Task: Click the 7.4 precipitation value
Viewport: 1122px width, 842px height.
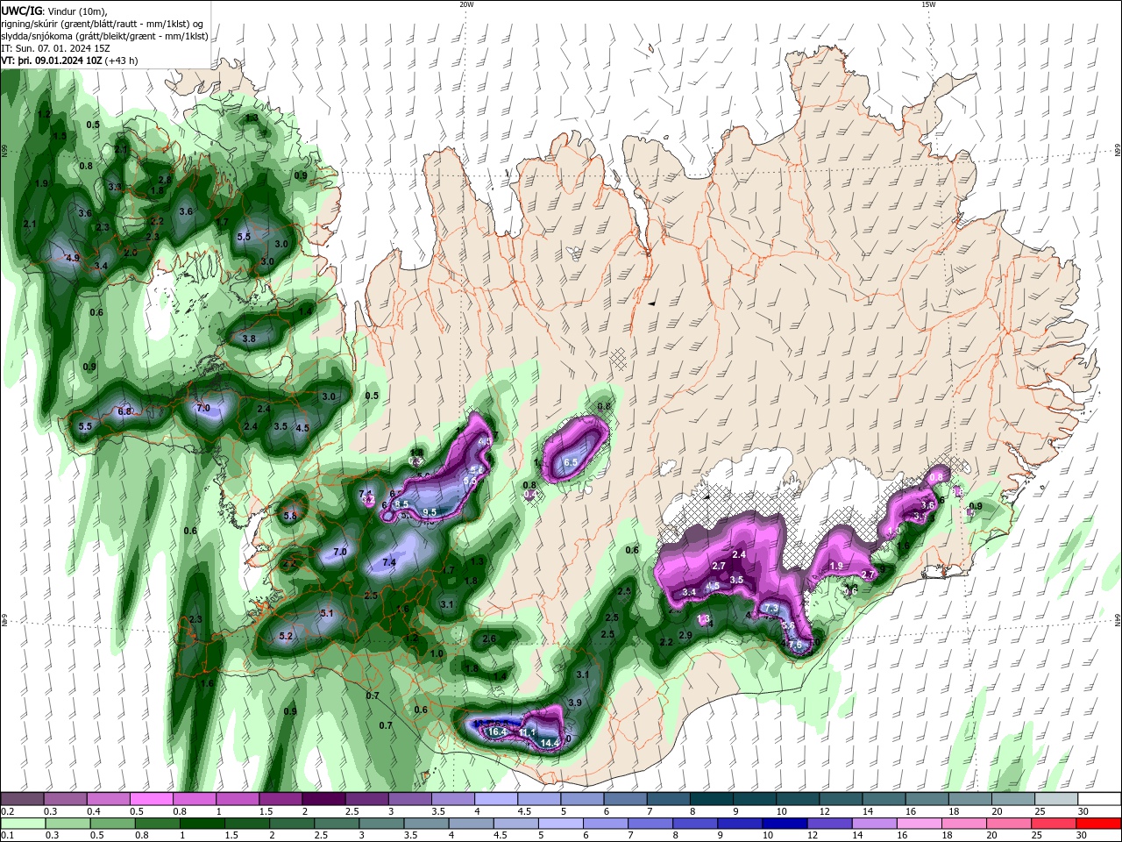Action: coord(389,562)
